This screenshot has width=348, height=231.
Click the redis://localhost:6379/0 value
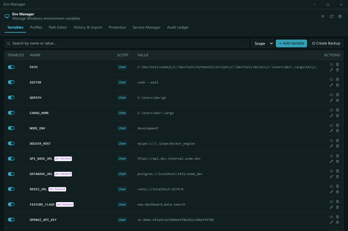tap(160, 189)
